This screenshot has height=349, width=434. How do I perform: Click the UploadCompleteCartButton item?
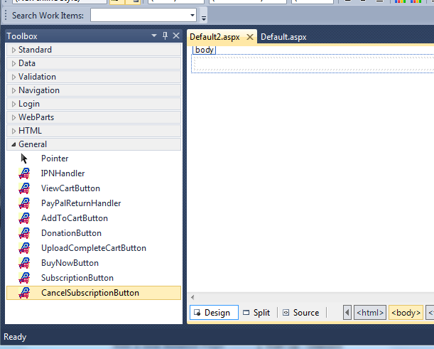(x=93, y=248)
